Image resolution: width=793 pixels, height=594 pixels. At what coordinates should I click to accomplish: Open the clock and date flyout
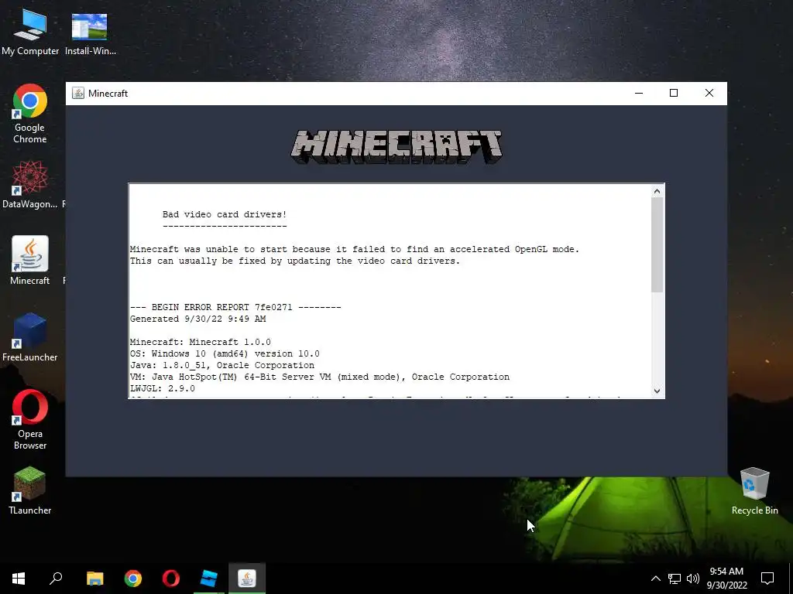[x=726, y=579]
